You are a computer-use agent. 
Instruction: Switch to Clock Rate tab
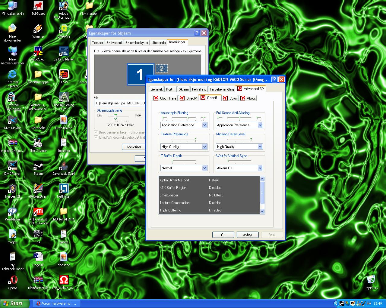click(x=165, y=98)
